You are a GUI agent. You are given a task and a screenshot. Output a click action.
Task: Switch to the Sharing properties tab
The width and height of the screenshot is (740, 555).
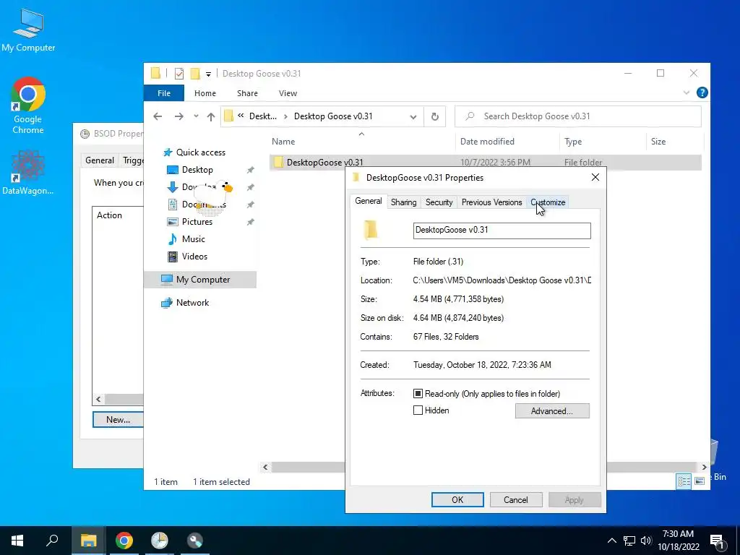tap(403, 202)
